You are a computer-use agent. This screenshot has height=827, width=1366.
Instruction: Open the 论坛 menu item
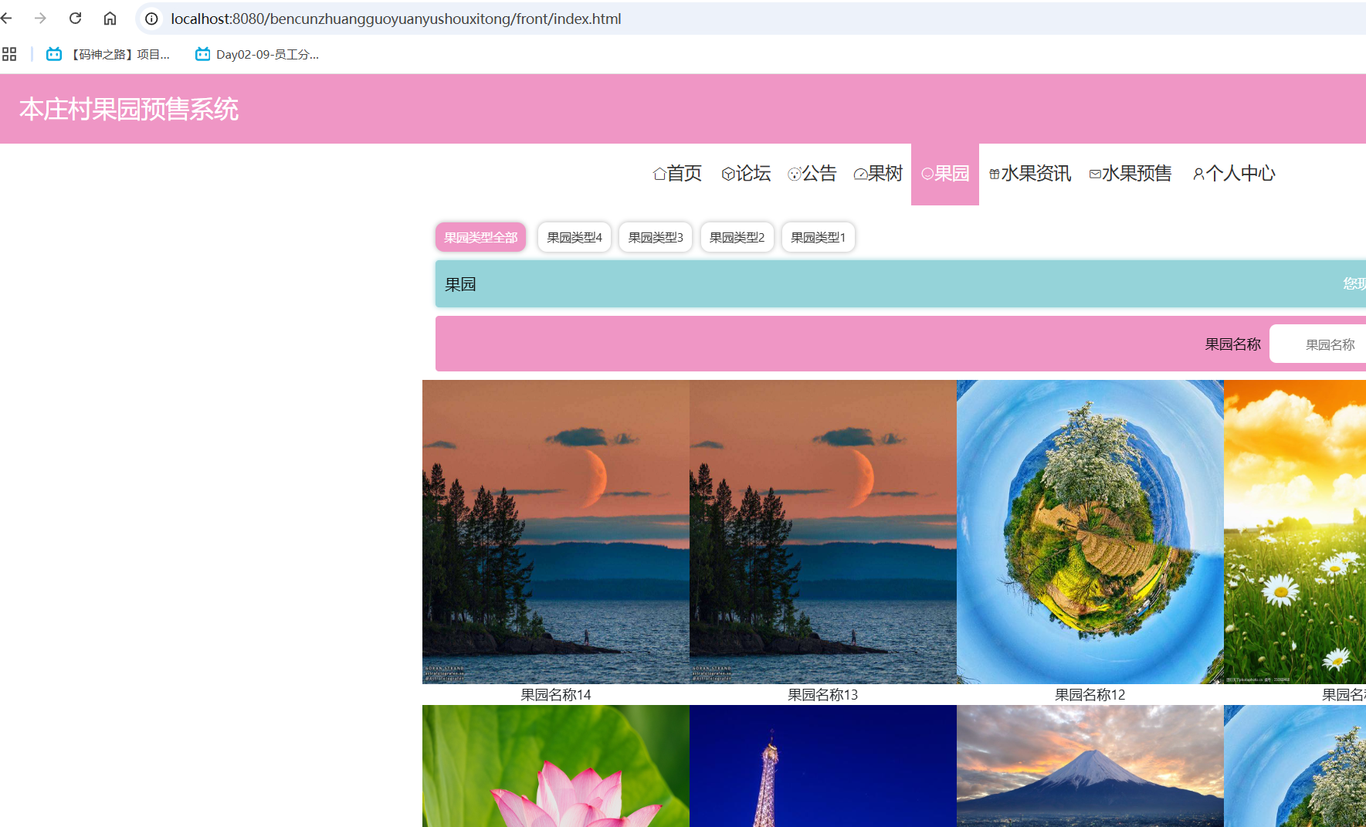tap(746, 174)
